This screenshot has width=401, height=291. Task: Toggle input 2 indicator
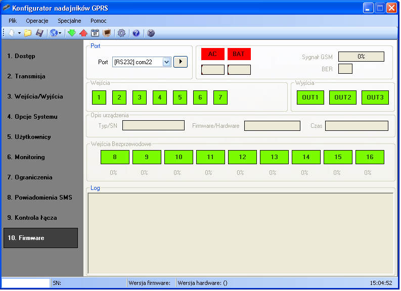119,98
